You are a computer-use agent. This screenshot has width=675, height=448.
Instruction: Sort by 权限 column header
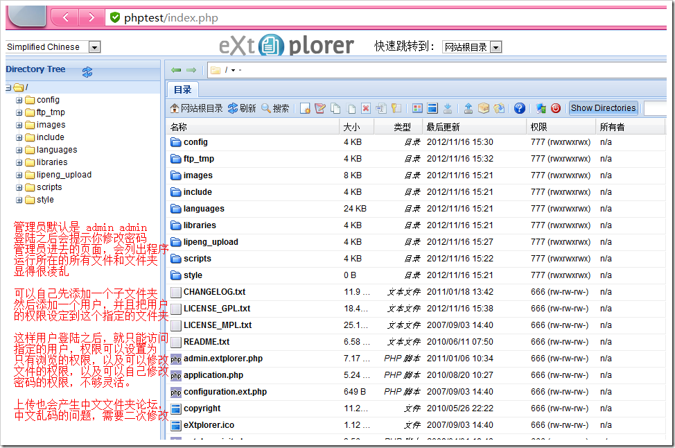(x=561, y=127)
